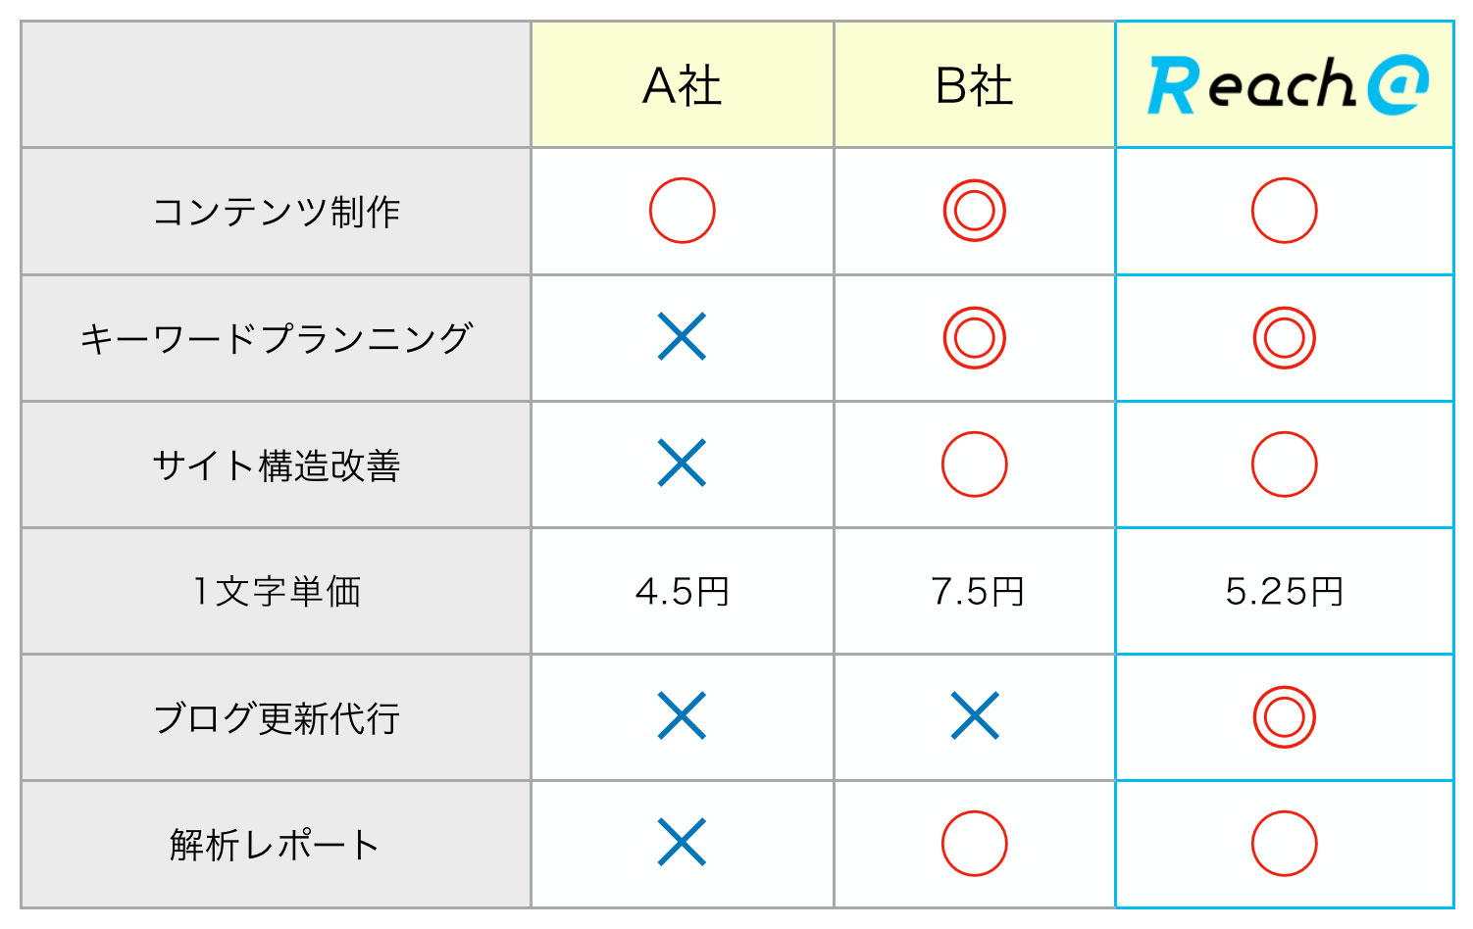Click the 5.25円 price cell
Screen dimensions: 1473x929
pos(1284,591)
